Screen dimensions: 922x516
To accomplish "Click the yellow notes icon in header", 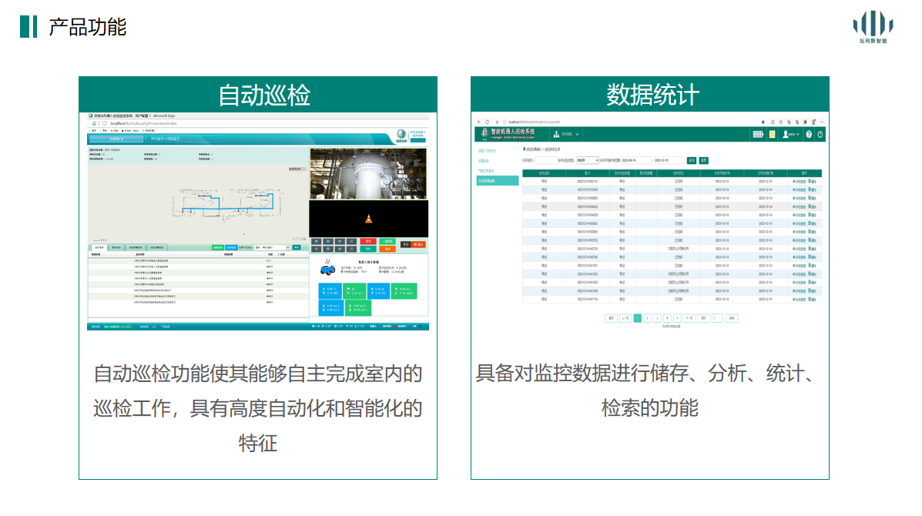I will click(772, 134).
